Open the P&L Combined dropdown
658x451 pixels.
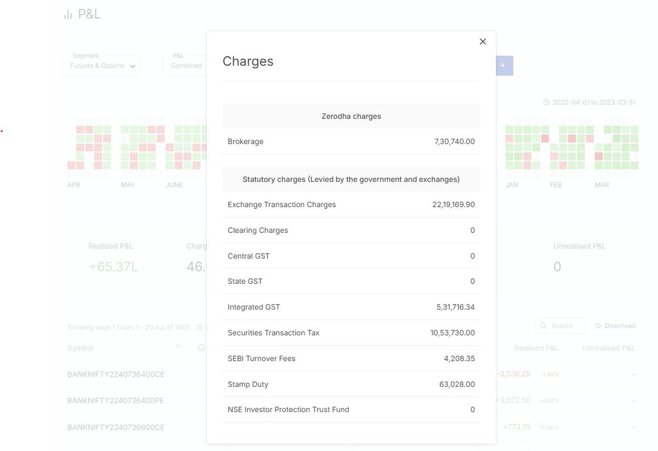[x=185, y=65]
